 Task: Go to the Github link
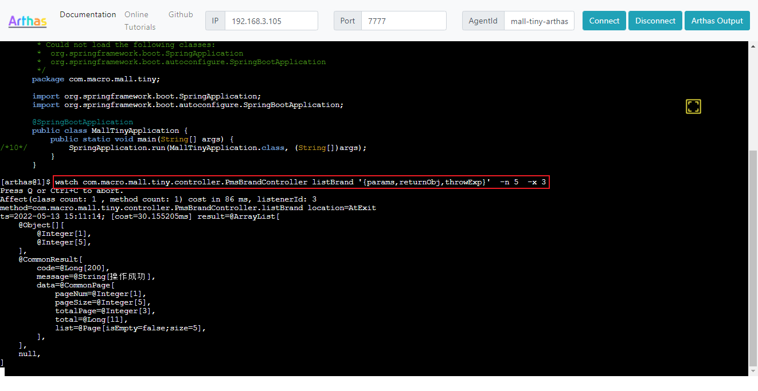pos(181,14)
